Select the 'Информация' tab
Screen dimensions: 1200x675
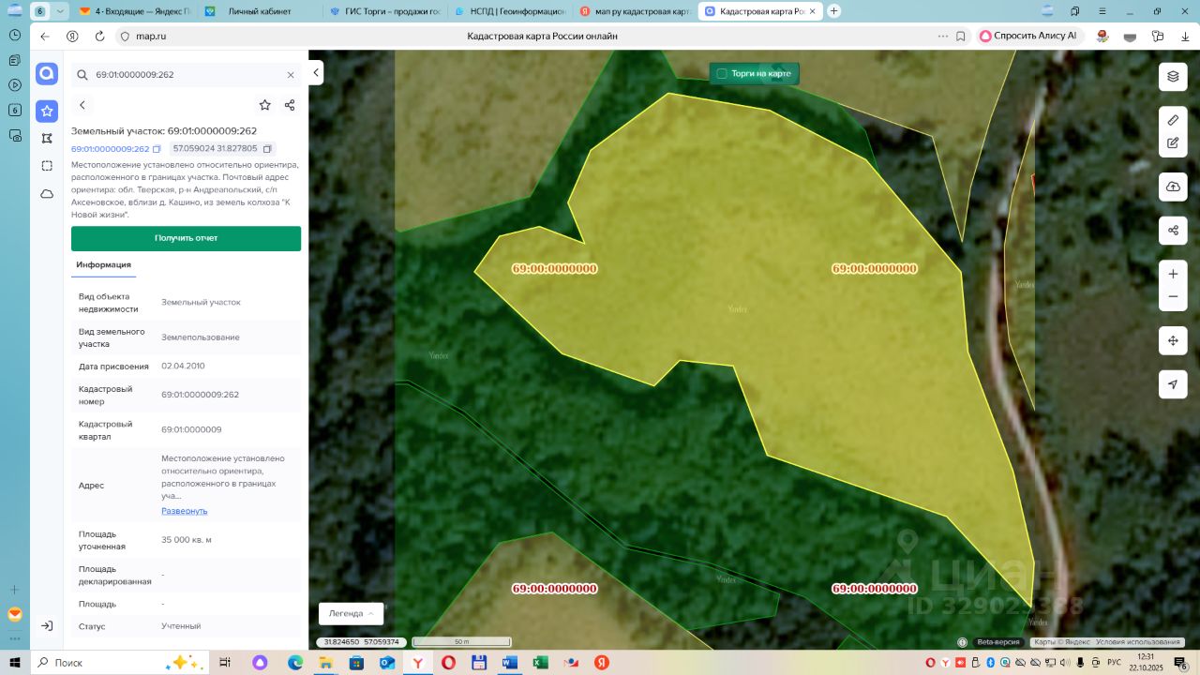pyautogui.click(x=103, y=265)
